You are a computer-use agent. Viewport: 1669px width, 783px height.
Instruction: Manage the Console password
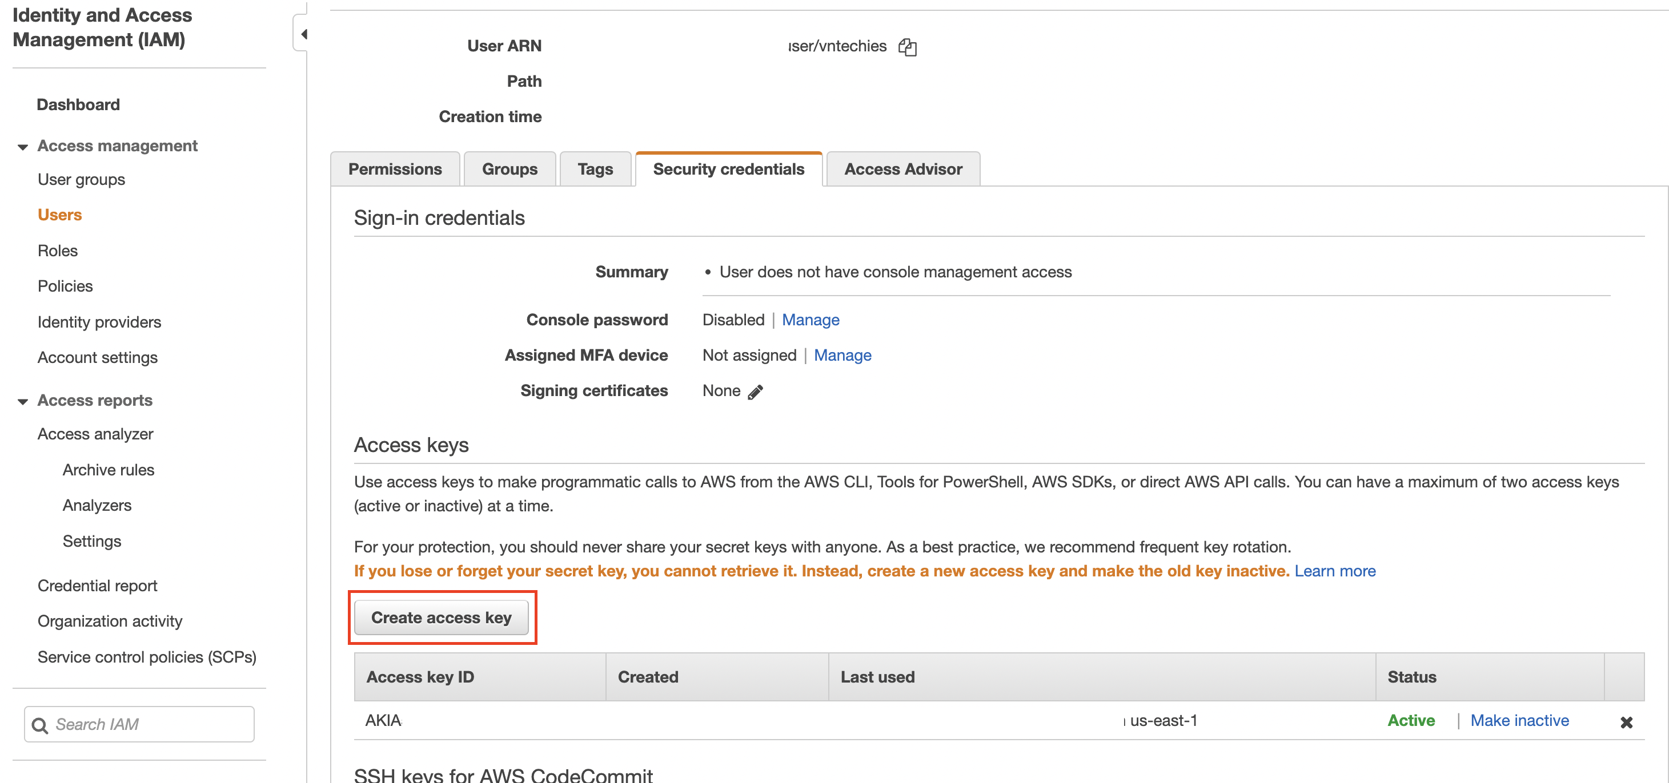[x=810, y=320]
